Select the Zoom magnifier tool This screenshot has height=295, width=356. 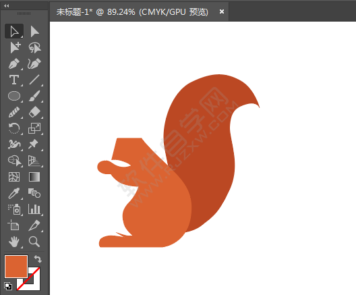click(x=34, y=242)
